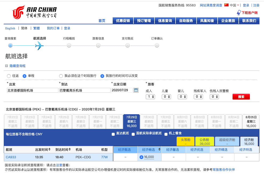Sort flights by 到达时间 arrows
This screenshot has height=174, width=264.
tap(70, 149)
